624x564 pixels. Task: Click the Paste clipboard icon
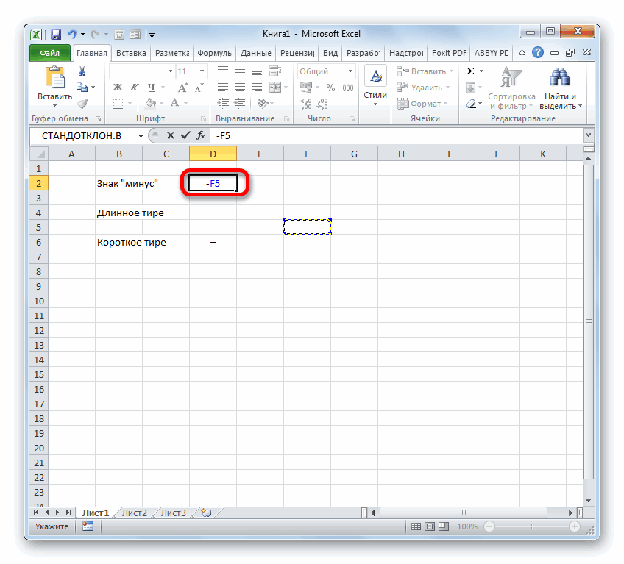[55, 76]
